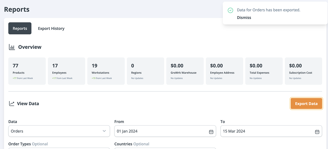Click the From date field showing 01 Jan 2024
This screenshot has width=328, height=149.
coord(161,131)
